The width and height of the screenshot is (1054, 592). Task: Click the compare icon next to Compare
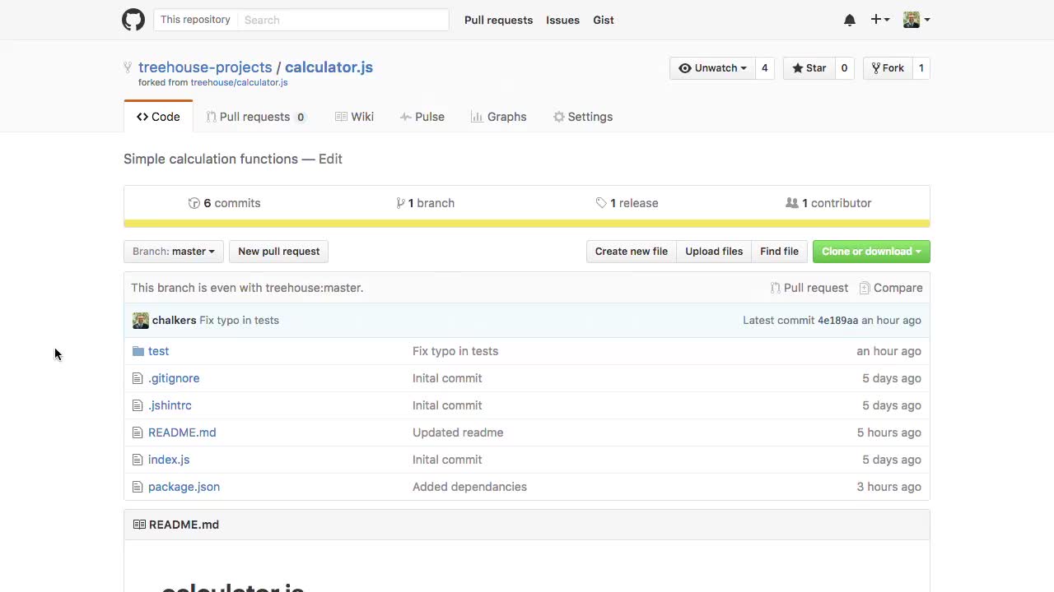tap(865, 288)
